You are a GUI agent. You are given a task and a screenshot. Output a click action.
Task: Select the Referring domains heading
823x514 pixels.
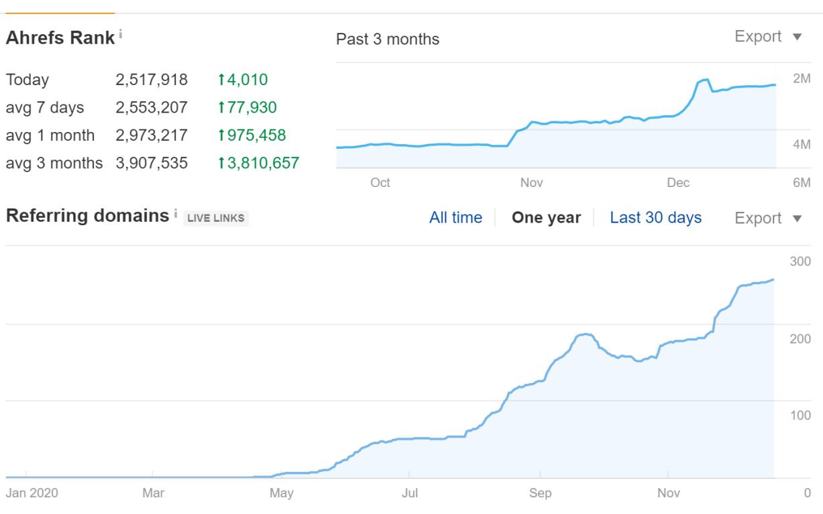click(87, 216)
